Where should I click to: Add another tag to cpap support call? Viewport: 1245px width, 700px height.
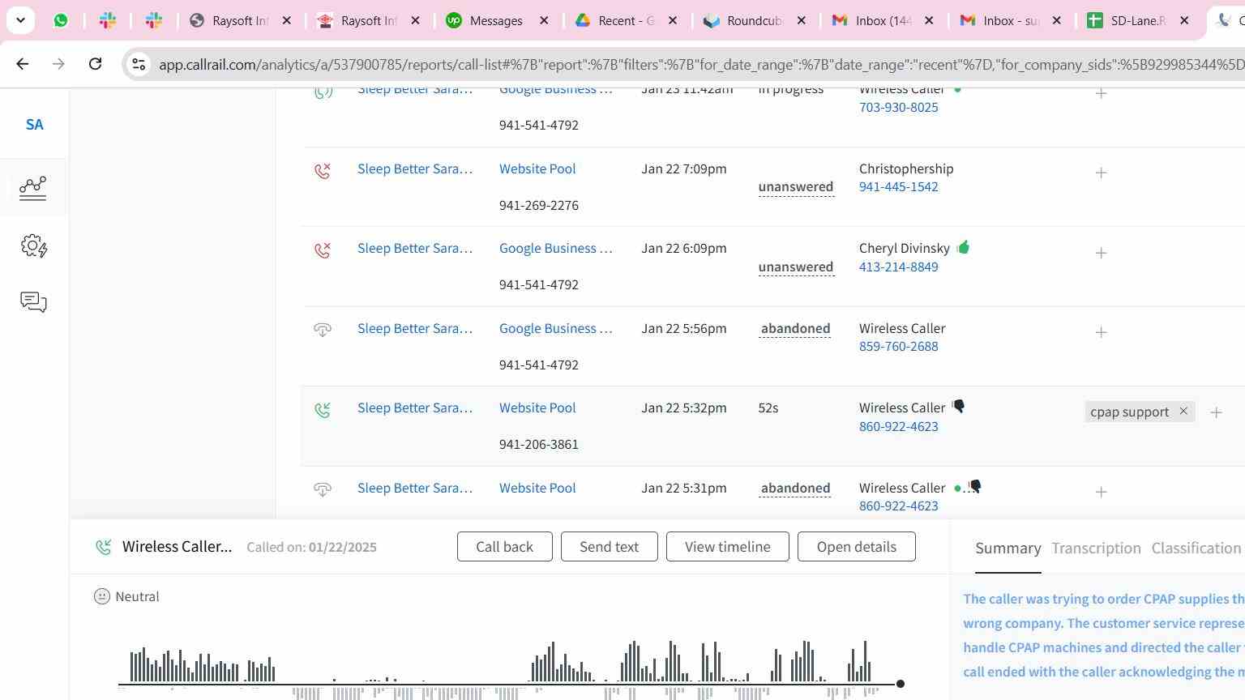tap(1216, 412)
